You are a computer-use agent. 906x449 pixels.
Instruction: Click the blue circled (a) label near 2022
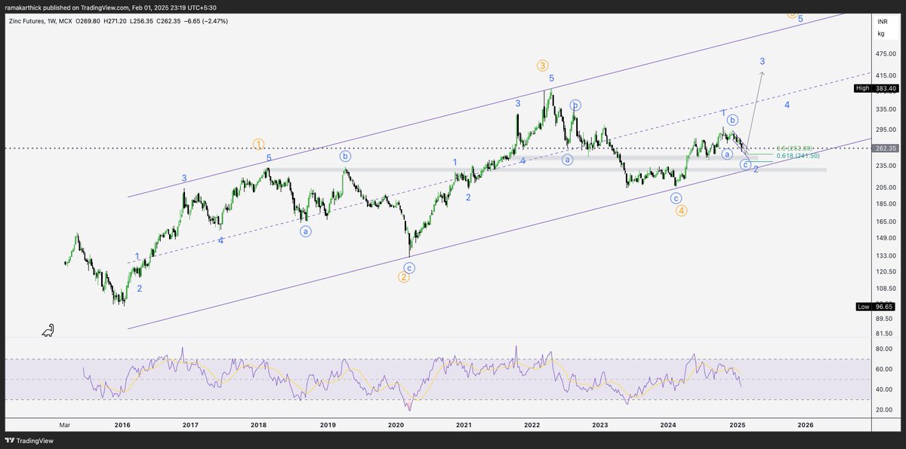(x=567, y=159)
